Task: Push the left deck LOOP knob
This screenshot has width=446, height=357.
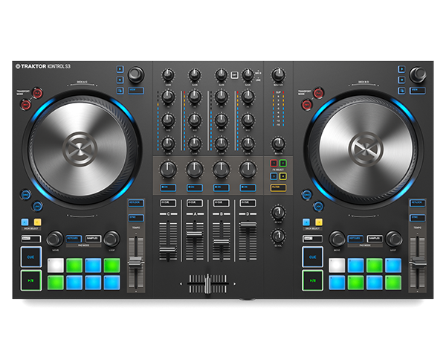Action: click(111, 239)
